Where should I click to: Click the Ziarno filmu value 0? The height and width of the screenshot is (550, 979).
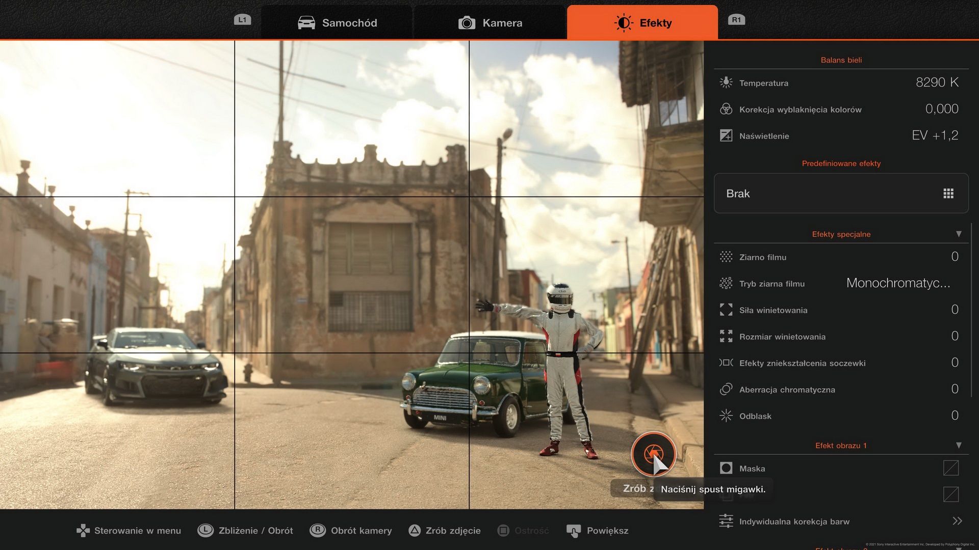(955, 257)
